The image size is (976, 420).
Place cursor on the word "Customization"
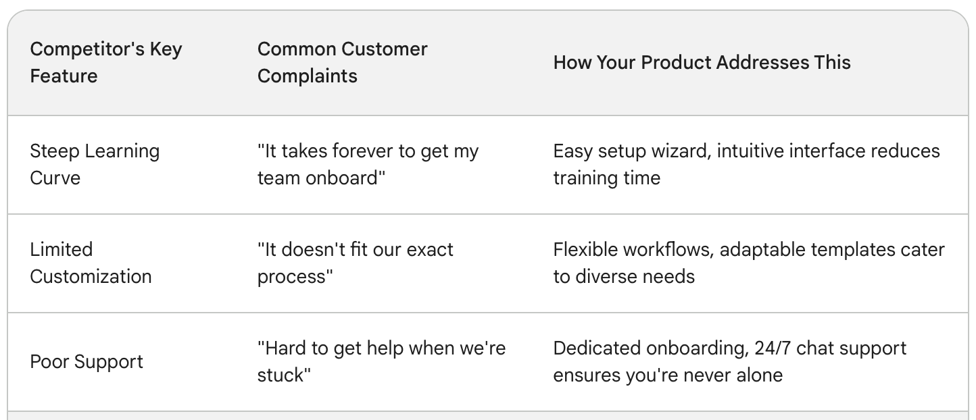click(x=91, y=276)
